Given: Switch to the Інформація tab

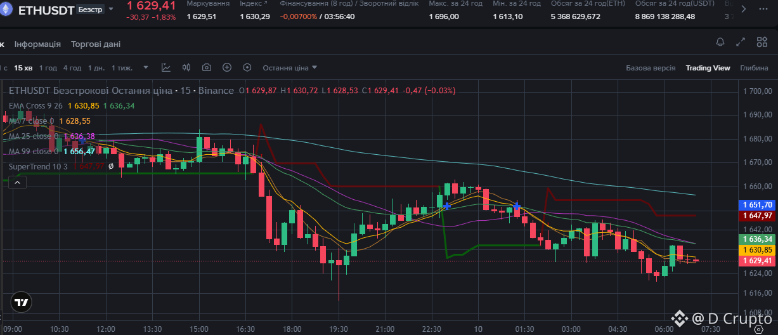Looking at the screenshot, I should [38, 44].
